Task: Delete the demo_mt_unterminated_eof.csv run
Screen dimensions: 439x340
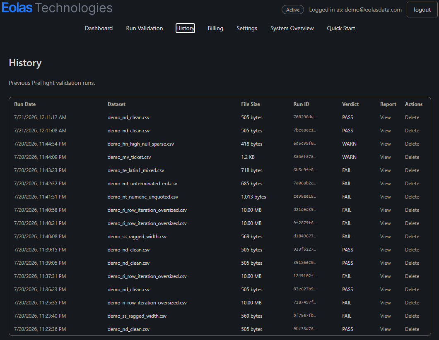Action: click(412, 183)
